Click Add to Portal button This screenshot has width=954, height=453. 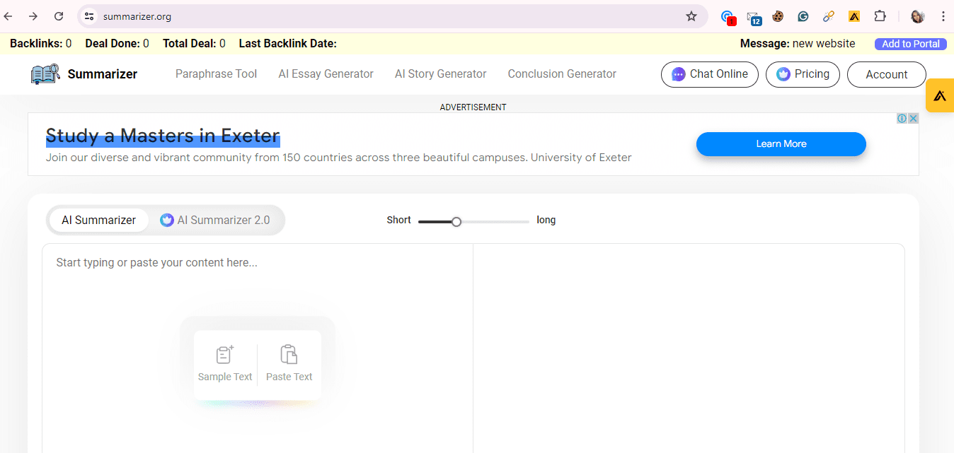point(910,44)
